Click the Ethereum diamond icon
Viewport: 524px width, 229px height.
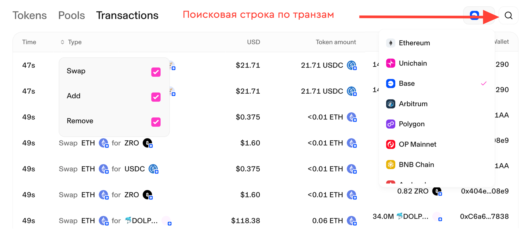390,43
